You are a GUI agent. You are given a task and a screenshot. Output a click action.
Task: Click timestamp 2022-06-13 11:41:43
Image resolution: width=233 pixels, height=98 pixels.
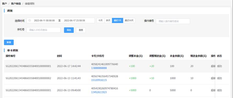click(x=69, y=78)
